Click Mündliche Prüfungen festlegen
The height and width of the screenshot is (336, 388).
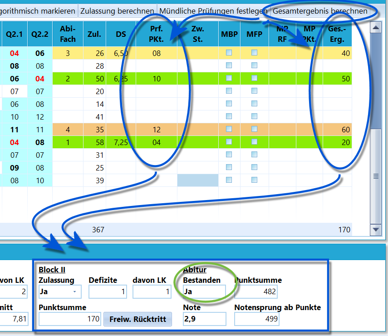coord(213,11)
